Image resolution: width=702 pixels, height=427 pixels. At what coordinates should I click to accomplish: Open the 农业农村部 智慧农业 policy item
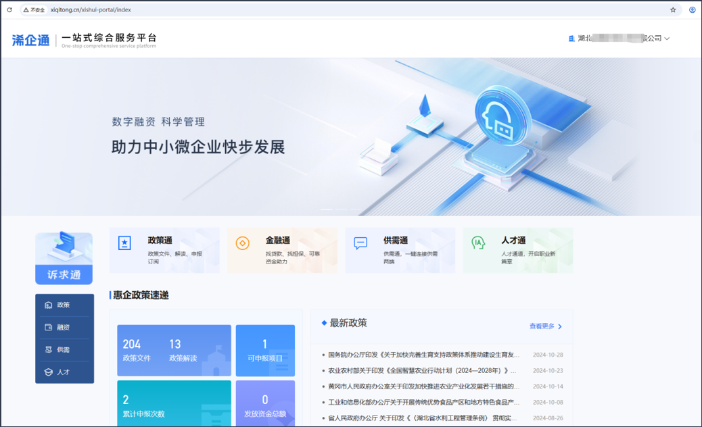(x=422, y=371)
